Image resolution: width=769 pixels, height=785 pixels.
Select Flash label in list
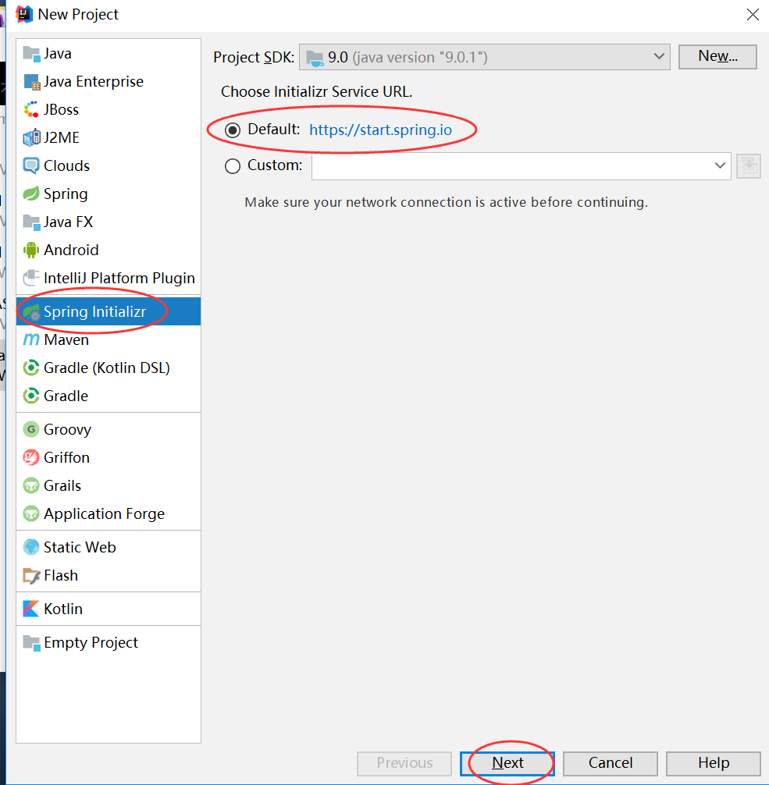click(x=61, y=576)
